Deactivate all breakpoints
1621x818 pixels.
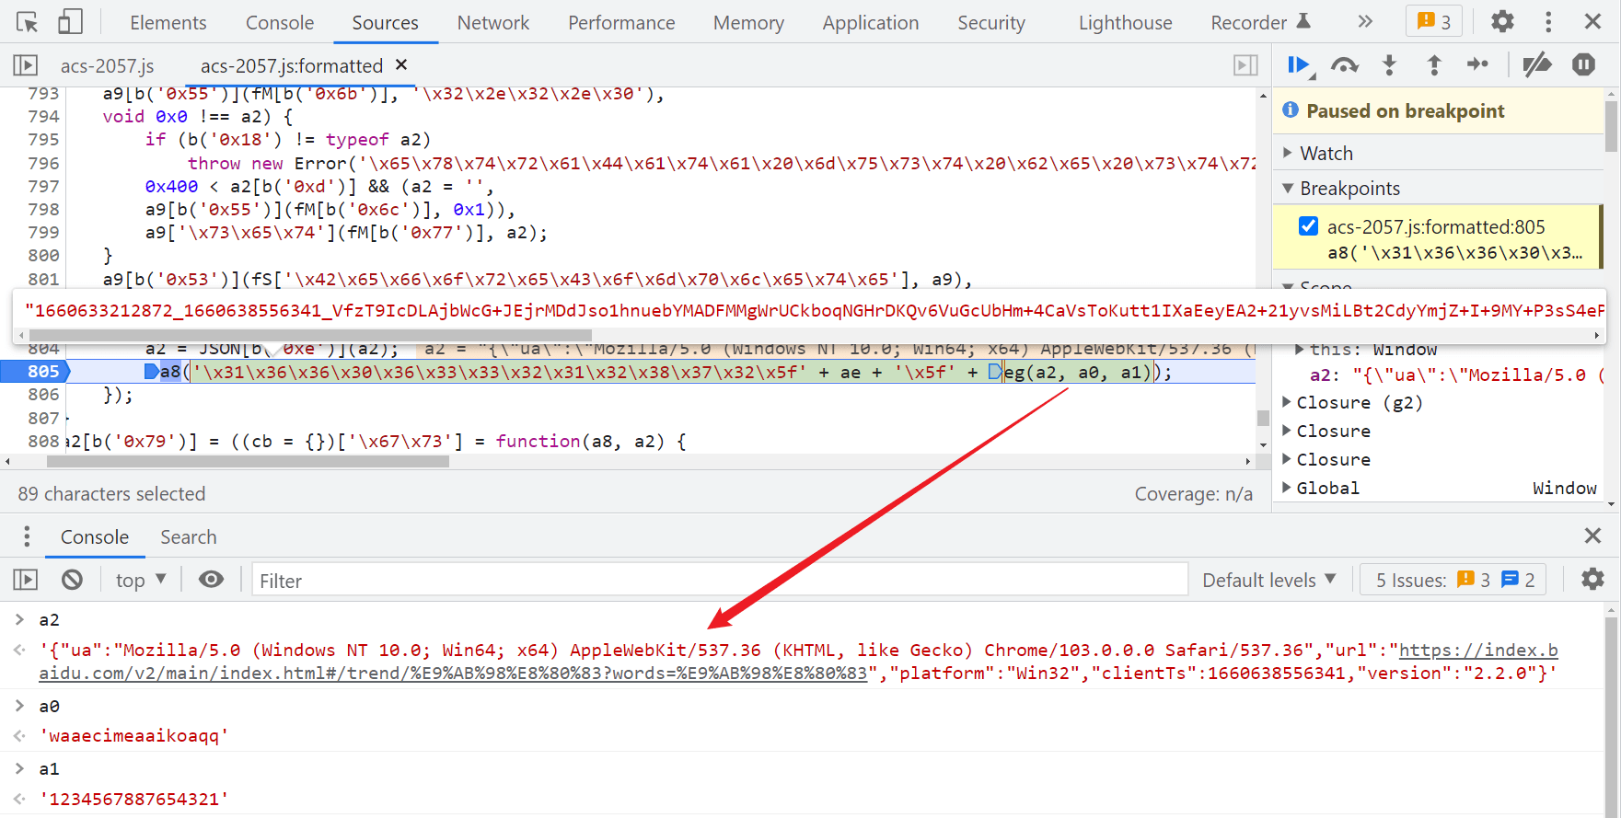1536,65
